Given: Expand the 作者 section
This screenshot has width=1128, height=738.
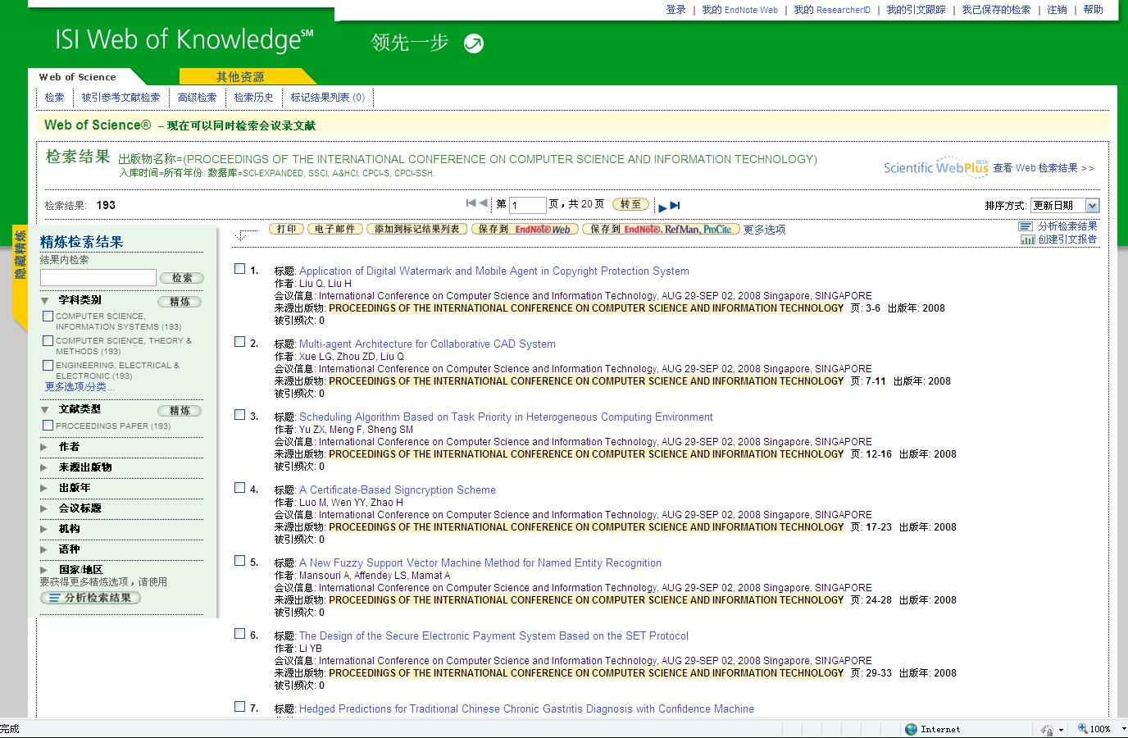Looking at the screenshot, I should (44, 447).
